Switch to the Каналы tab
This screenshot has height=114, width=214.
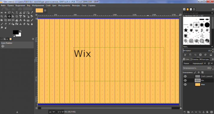pos(194,59)
